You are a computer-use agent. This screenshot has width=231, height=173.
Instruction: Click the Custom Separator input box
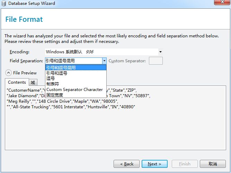coord(156,61)
